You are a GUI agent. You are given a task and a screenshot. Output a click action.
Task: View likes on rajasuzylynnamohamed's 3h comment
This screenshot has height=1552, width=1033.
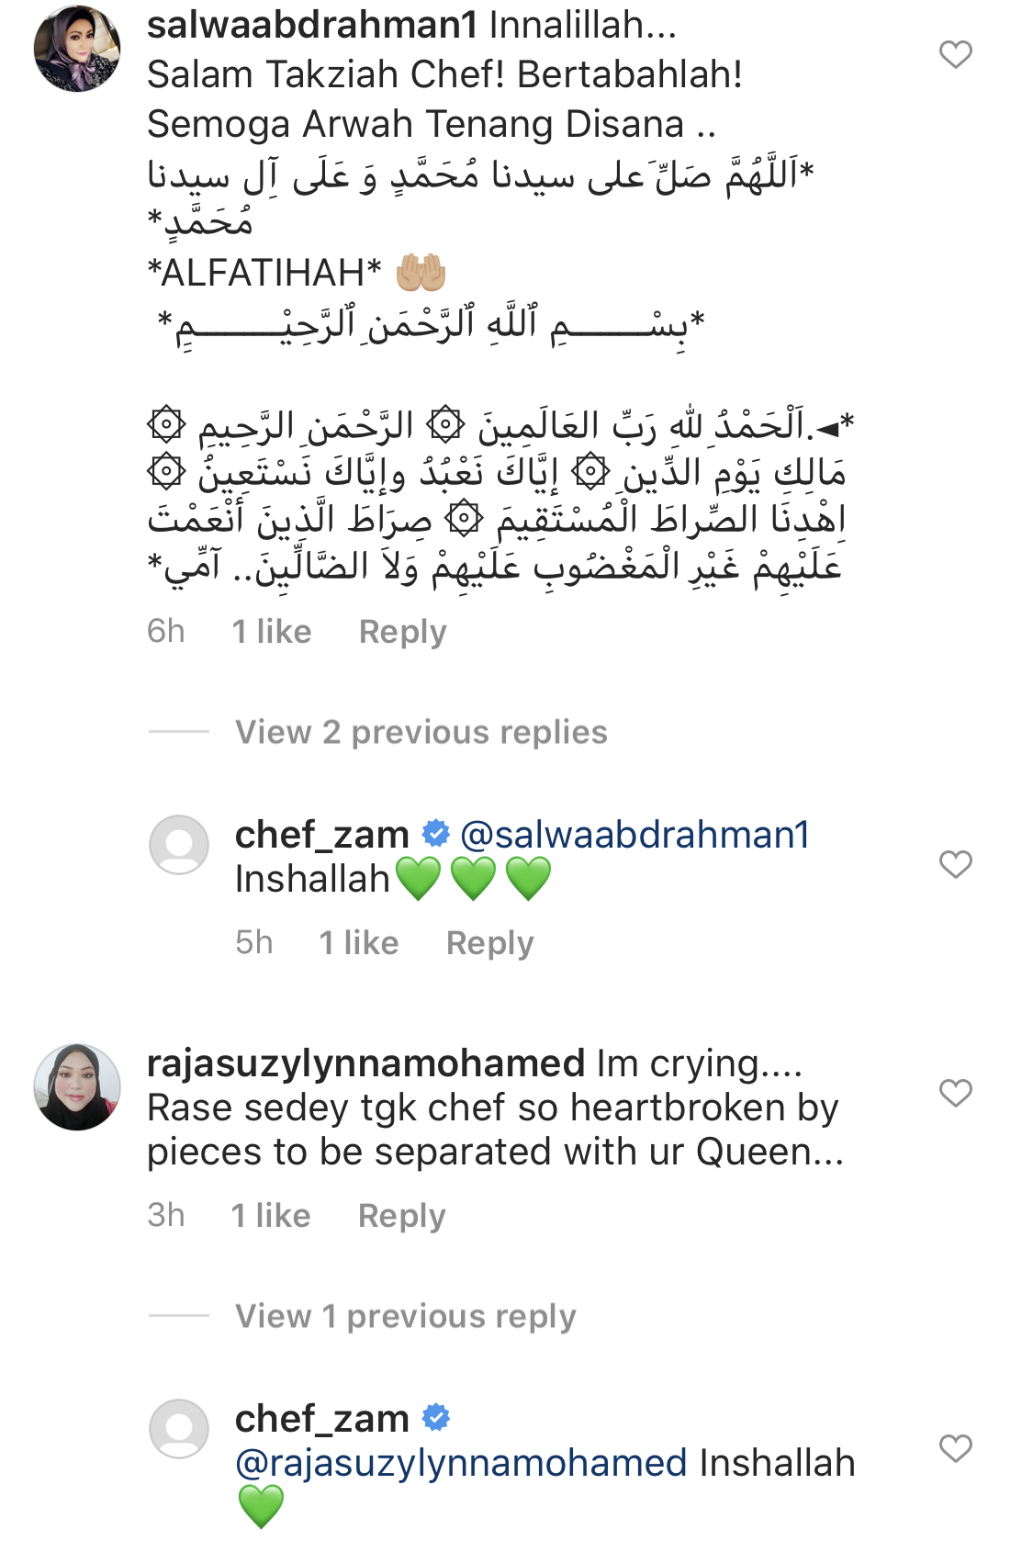point(271,1216)
